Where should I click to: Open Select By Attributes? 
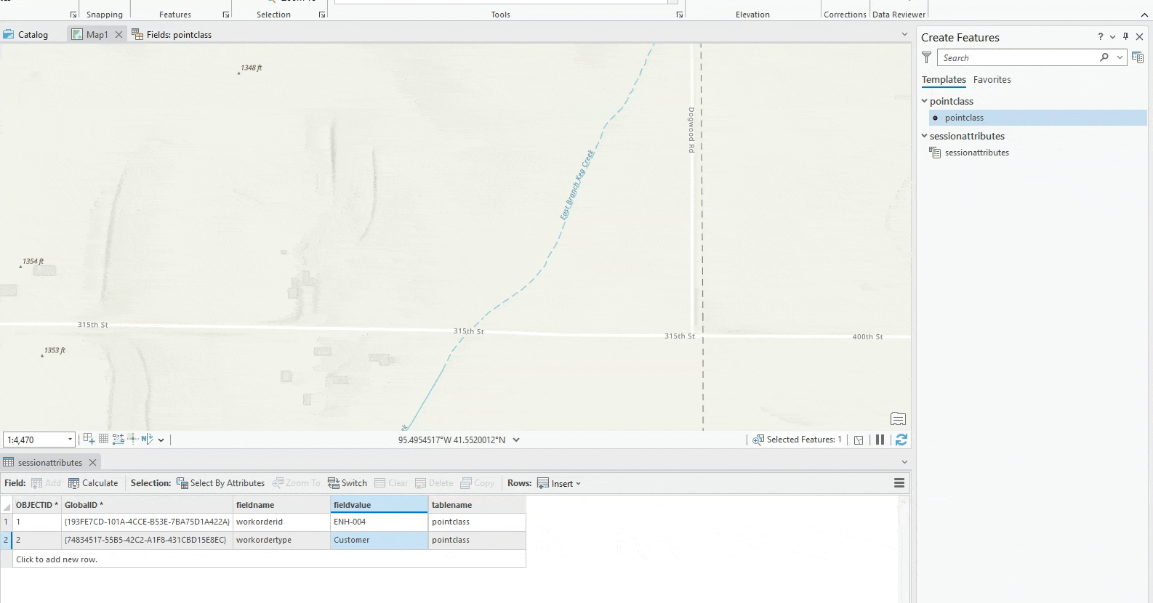[x=220, y=483]
